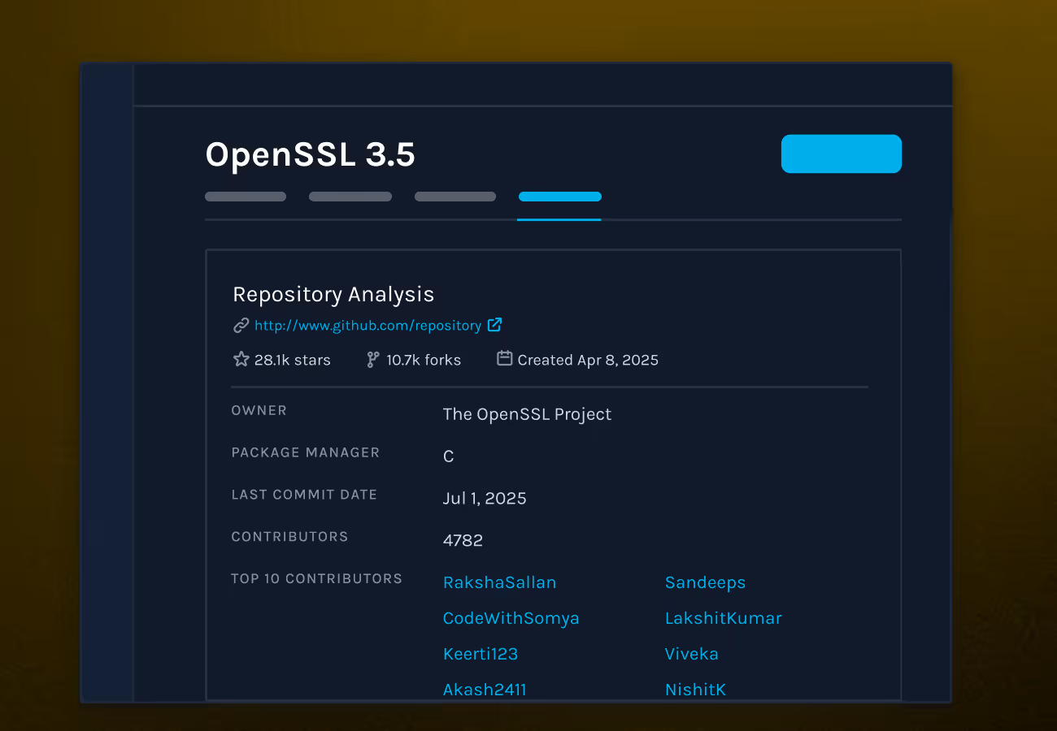Open contributor CodeWithSomya's profile
The image size is (1057, 731).
click(511, 618)
